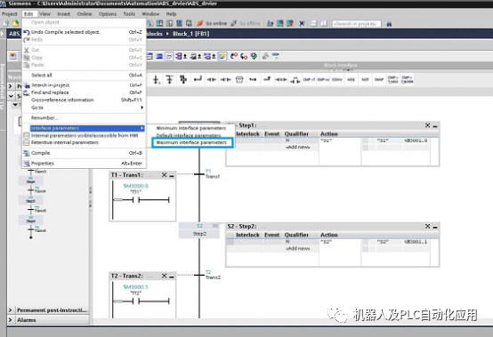Choose Properties in the Edit menu
The width and height of the screenshot is (493, 337).
tap(43, 164)
